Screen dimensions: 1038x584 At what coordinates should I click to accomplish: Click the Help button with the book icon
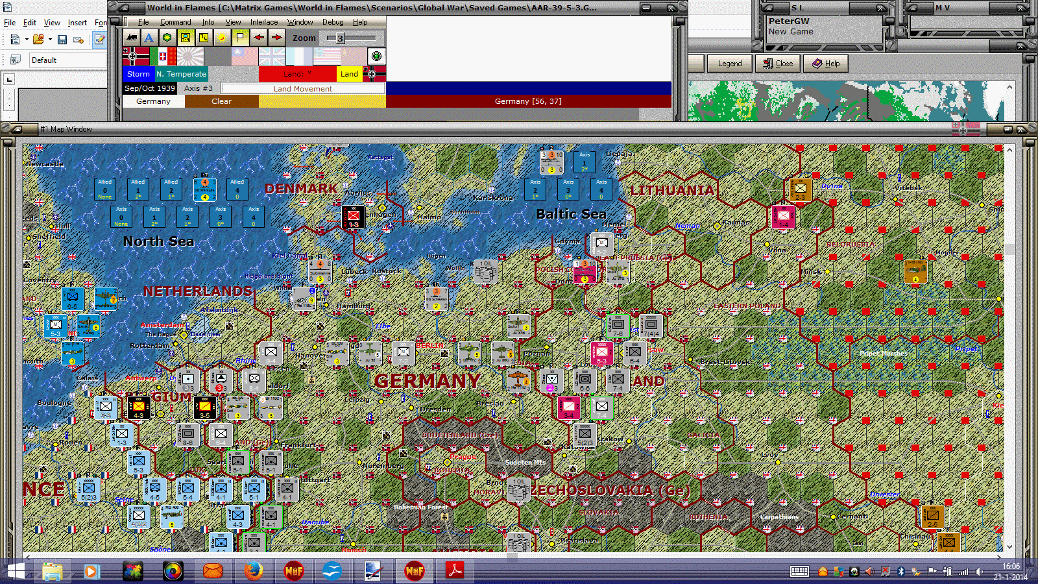click(826, 64)
